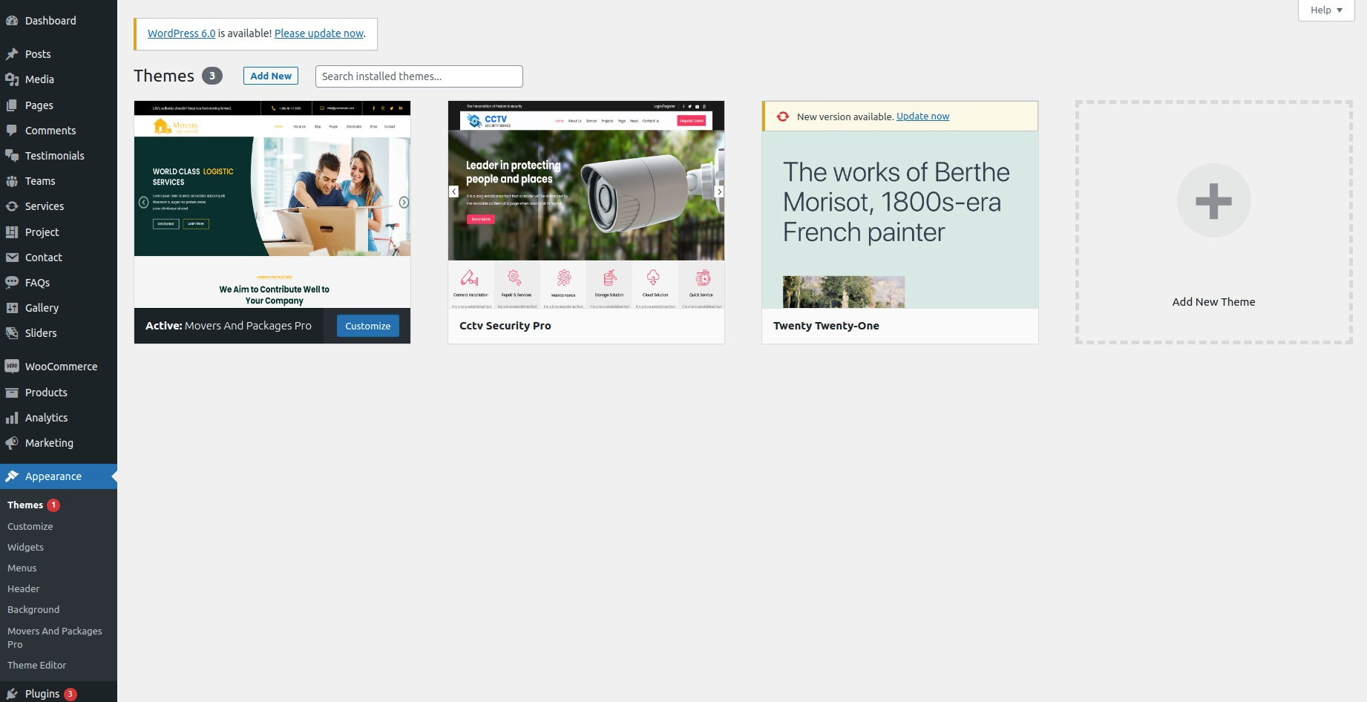Screen dimensions: 1367x702
Task: Open the Widgets submenu item
Action: pos(26,548)
